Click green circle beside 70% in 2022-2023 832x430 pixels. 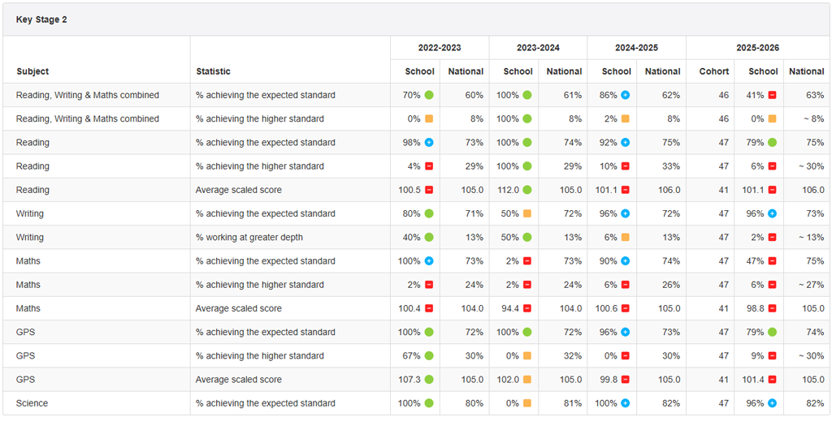[429, 95]
